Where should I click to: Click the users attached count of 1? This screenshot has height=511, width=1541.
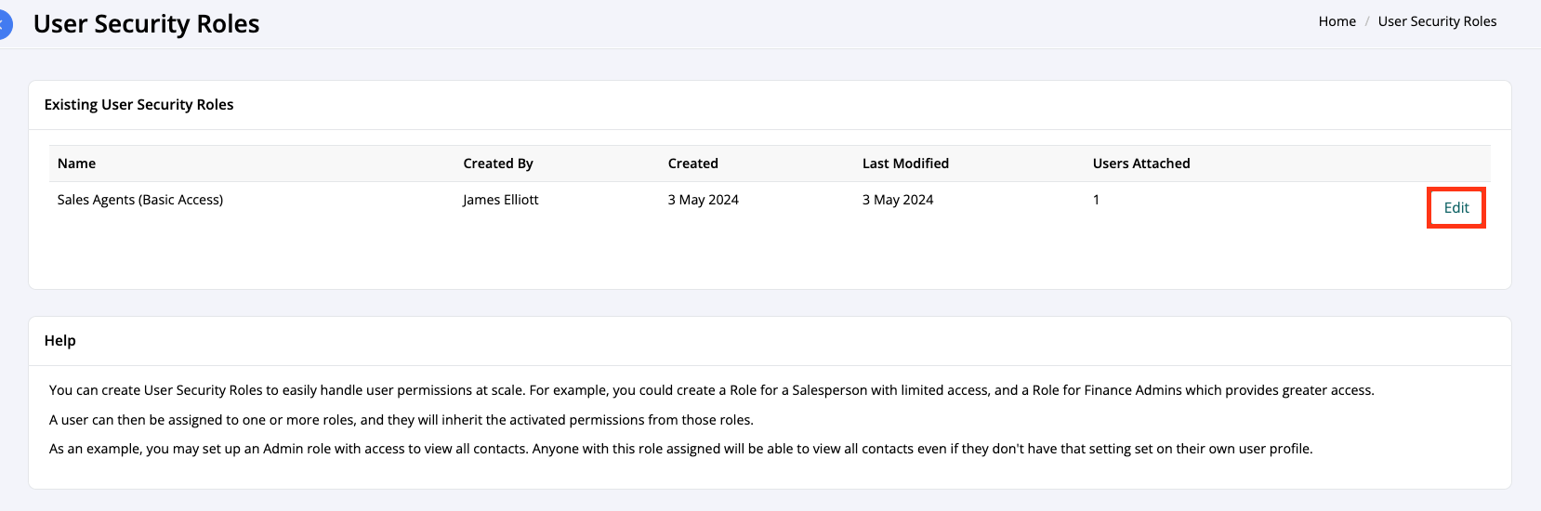pyautogui.click(x=1096, y=200)
